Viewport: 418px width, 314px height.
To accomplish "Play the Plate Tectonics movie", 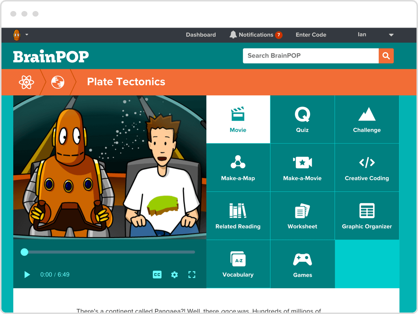I will (x=27, y=274).
